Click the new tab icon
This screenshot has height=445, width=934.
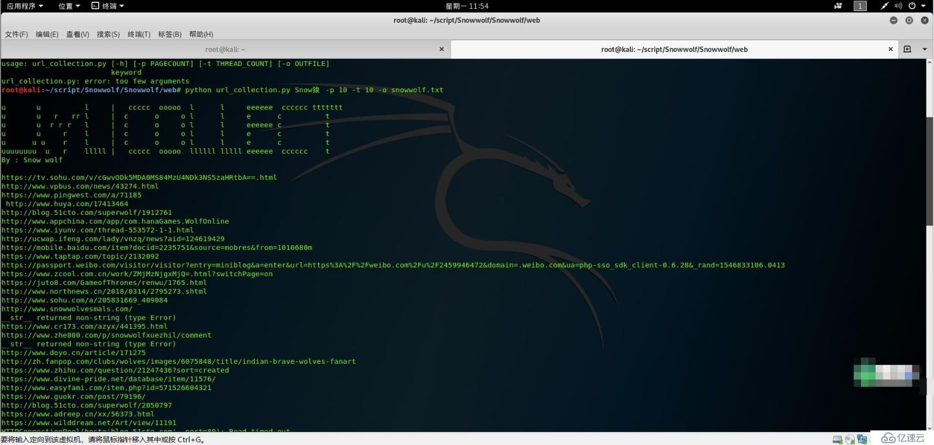click(x=907, y=49)
